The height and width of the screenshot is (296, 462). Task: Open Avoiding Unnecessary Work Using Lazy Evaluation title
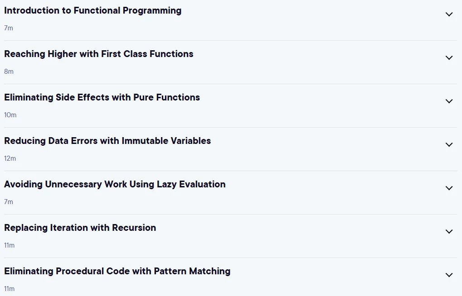[115, 185]
